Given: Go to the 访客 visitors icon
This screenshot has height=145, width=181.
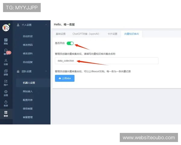Looking at the screenshot, I should (6, 62).
